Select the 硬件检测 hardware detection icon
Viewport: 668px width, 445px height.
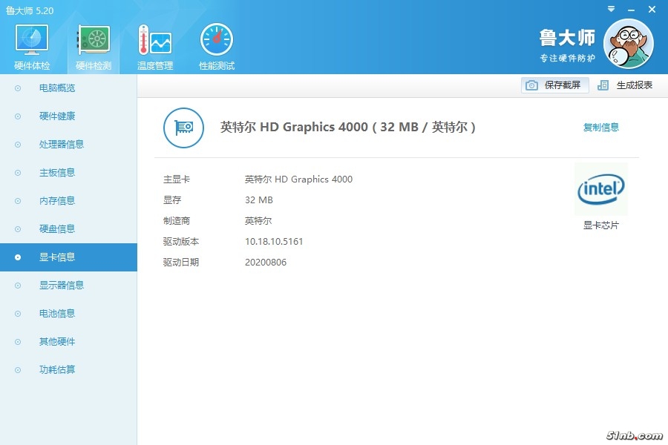(x=94, y=40)
